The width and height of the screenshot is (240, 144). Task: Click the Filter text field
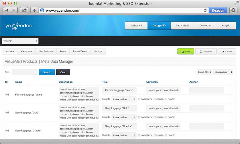pos(25,72)
